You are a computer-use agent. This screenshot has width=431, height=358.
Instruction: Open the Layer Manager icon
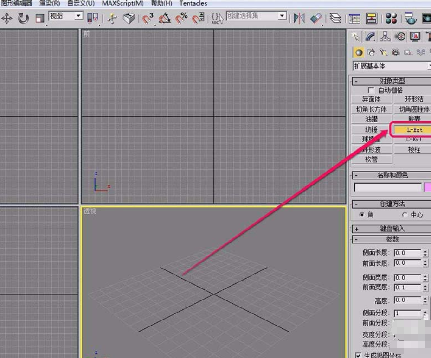coord(335,19)
